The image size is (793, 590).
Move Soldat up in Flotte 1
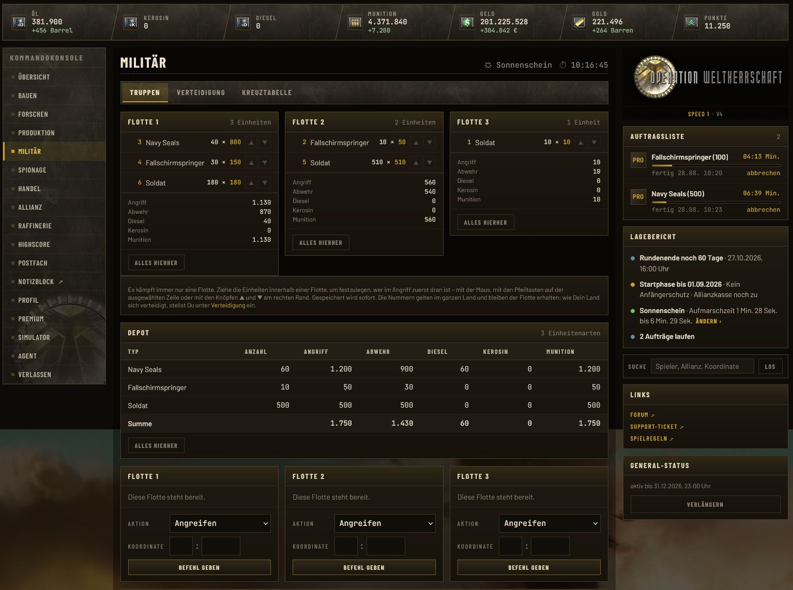pyautogui.click(x=251, y=182)
